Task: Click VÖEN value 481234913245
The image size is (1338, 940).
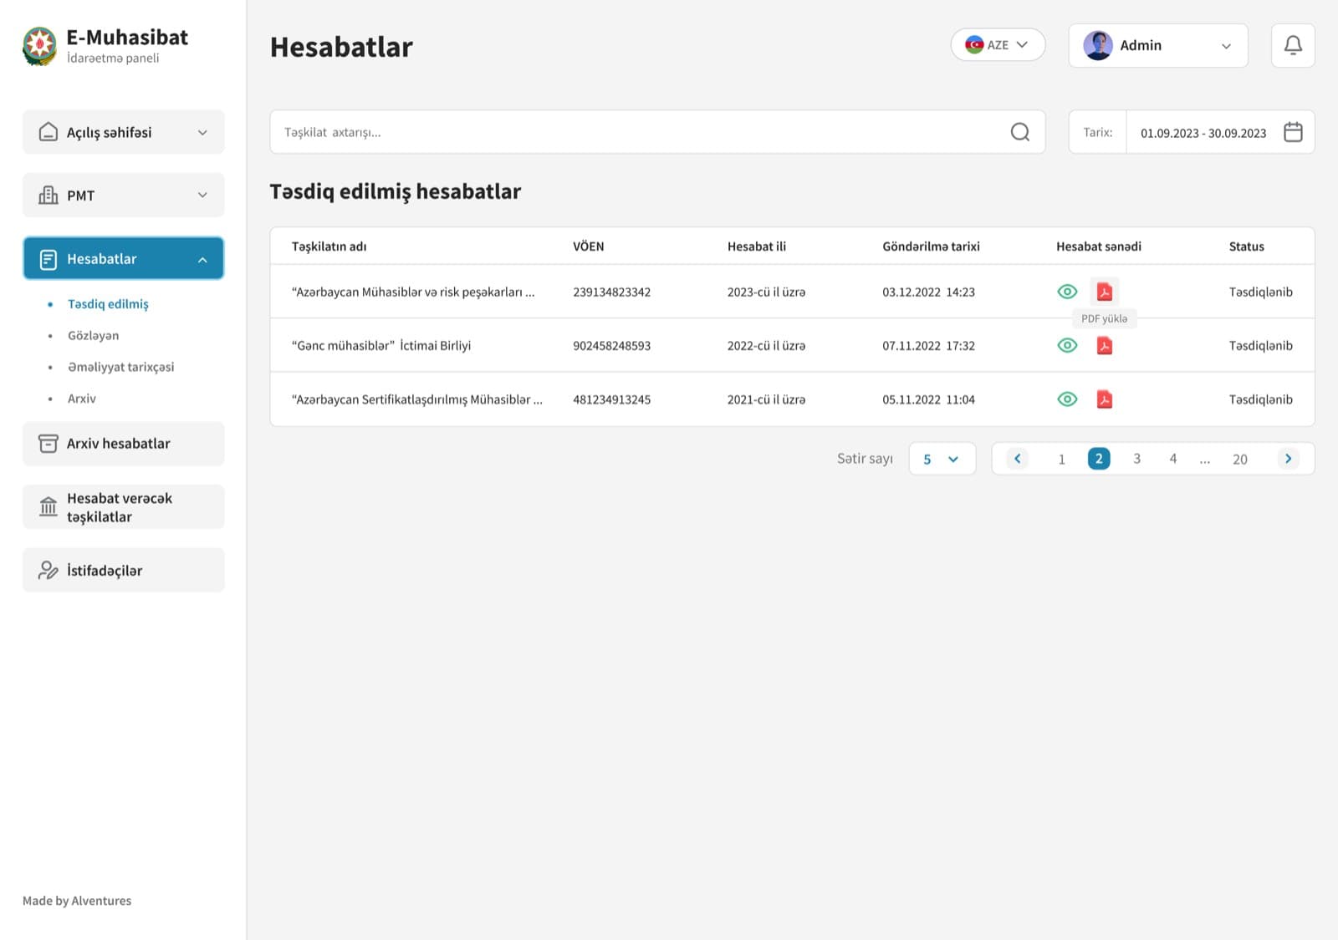Action: [611, 399]
